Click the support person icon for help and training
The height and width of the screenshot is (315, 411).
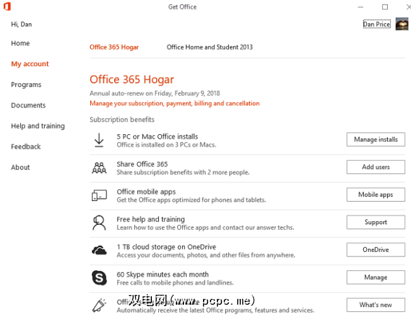pos(99,223)
